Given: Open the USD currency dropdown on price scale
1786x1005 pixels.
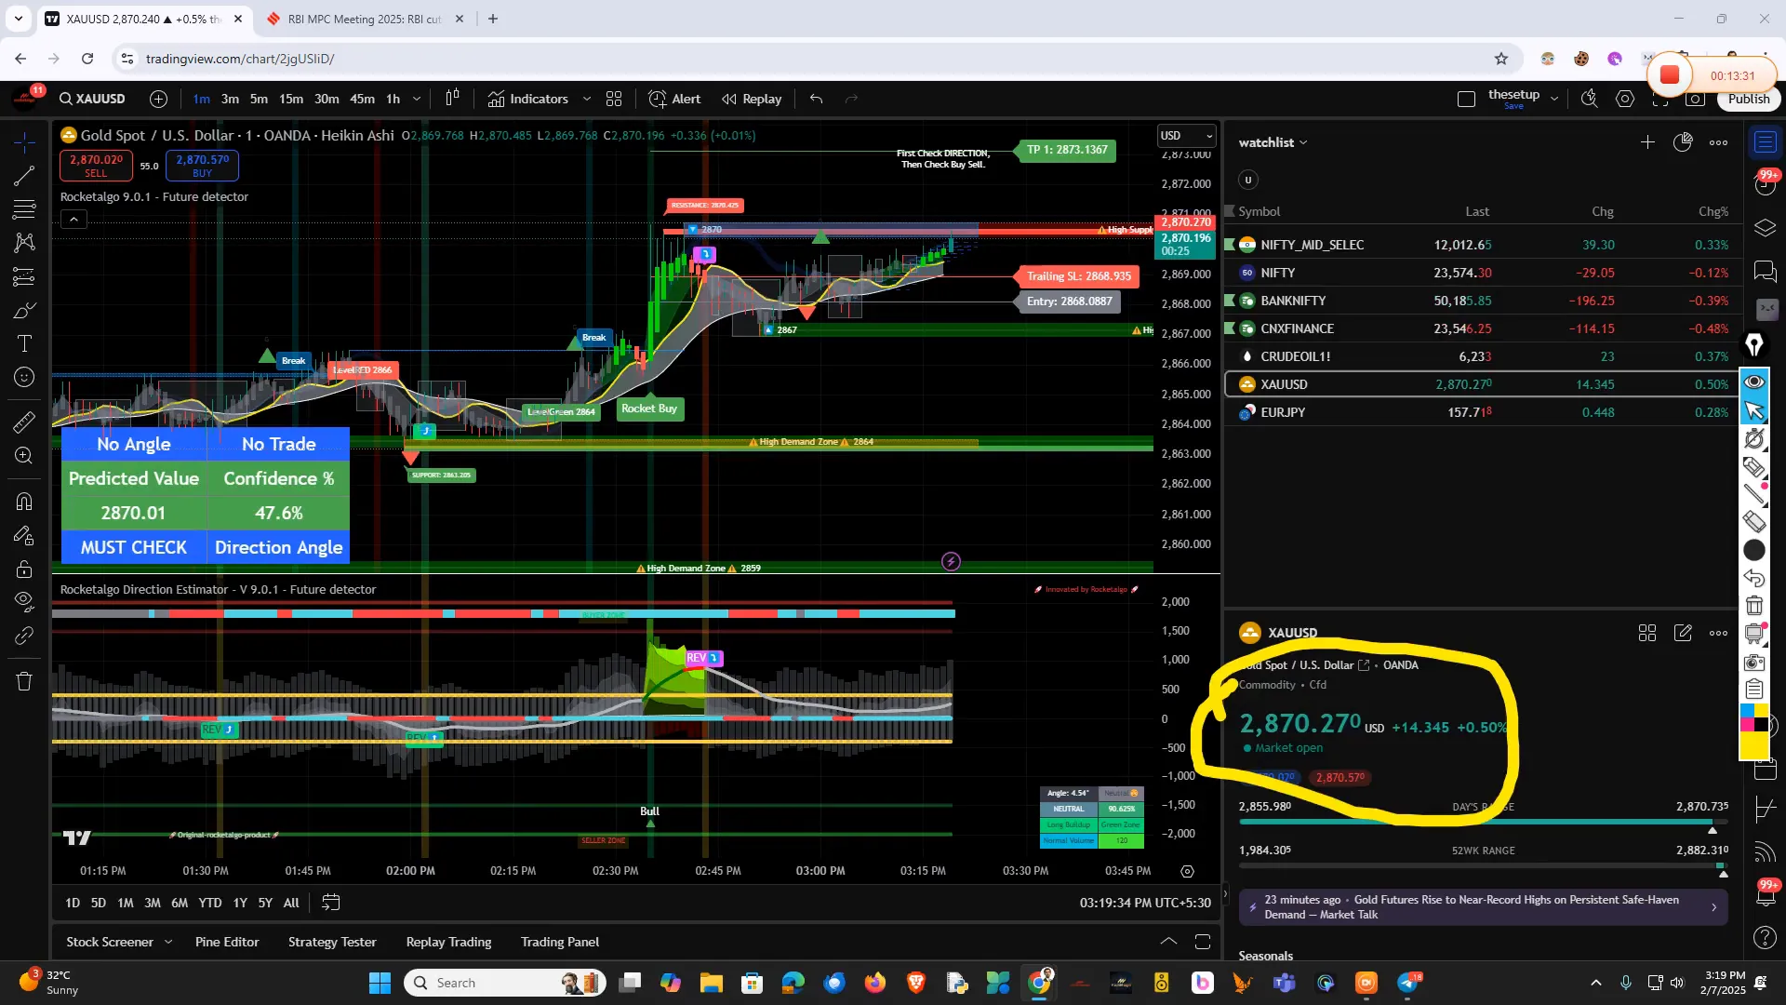Looking at the screenshot, I should click(x=1187, y=136).
